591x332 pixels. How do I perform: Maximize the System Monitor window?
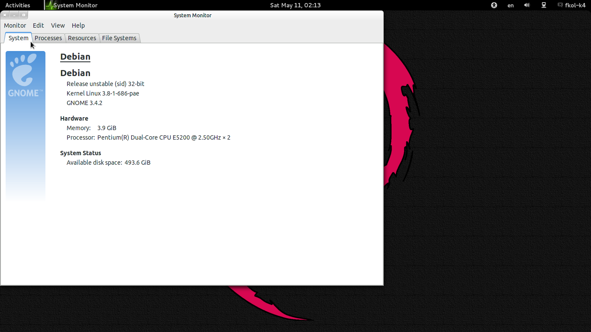click(24, 15)
